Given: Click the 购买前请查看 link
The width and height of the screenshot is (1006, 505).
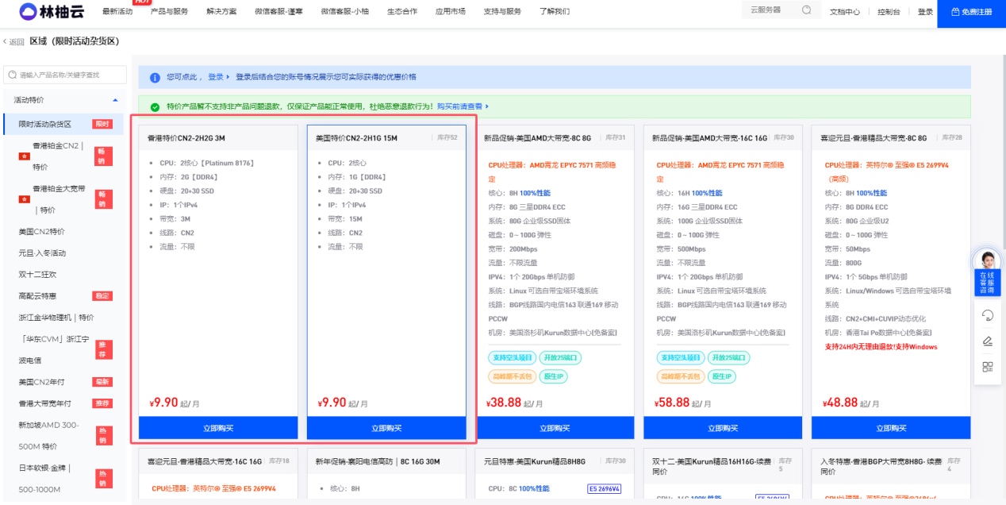Looking at the screenshot, I should (462, 106).
